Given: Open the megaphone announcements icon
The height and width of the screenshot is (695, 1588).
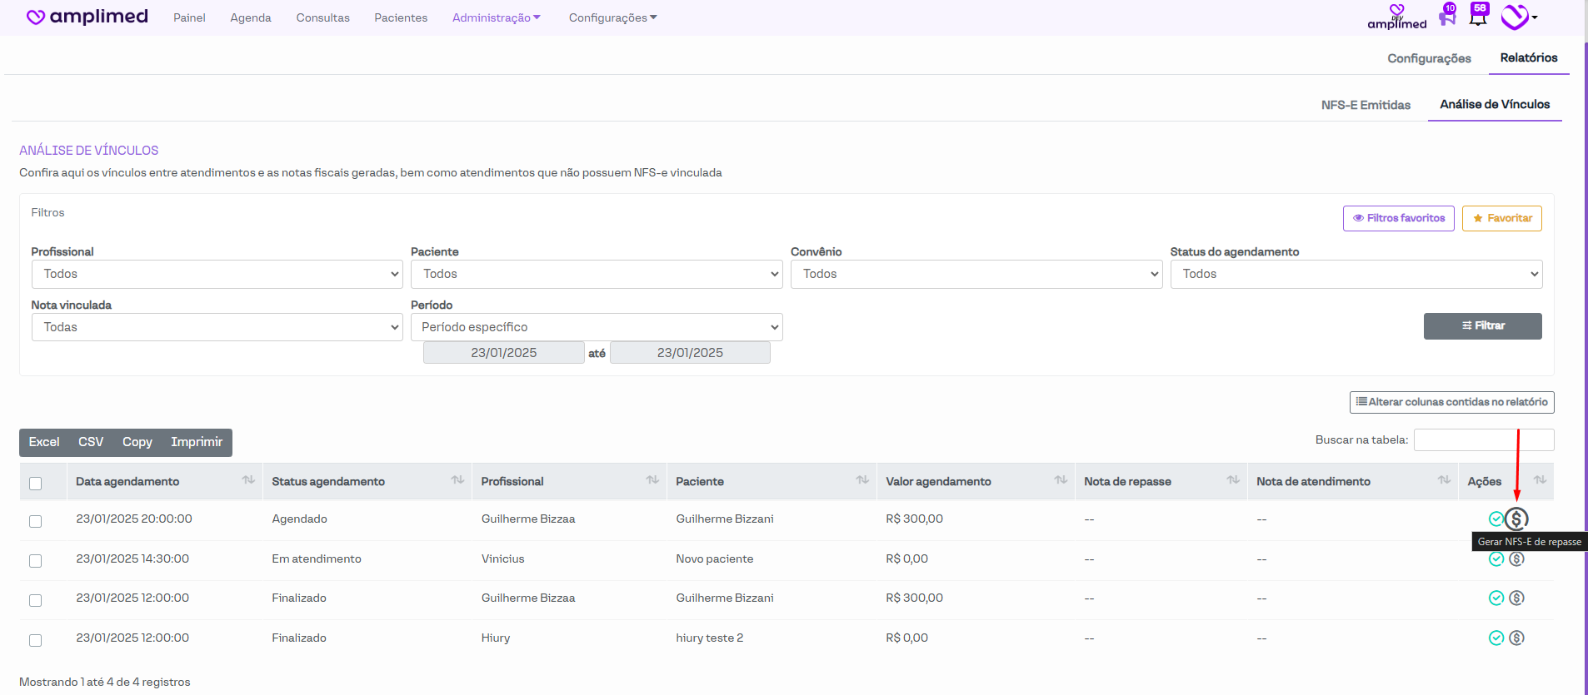Looking at the screenshot, I should pos(1447,16).
